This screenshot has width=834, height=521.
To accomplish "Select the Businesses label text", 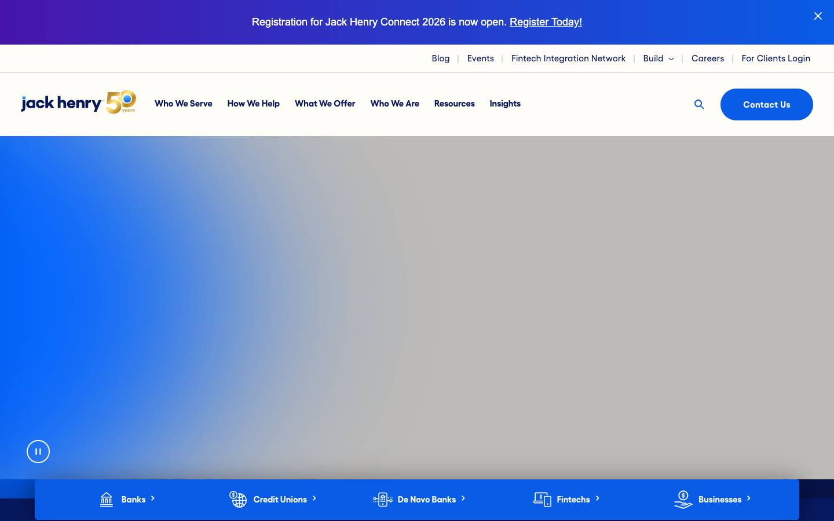I will click(x=719, y=500).
